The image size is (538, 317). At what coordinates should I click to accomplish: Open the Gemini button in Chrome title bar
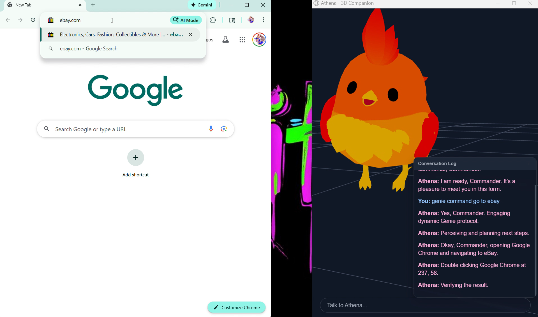[x=202, y=5]
